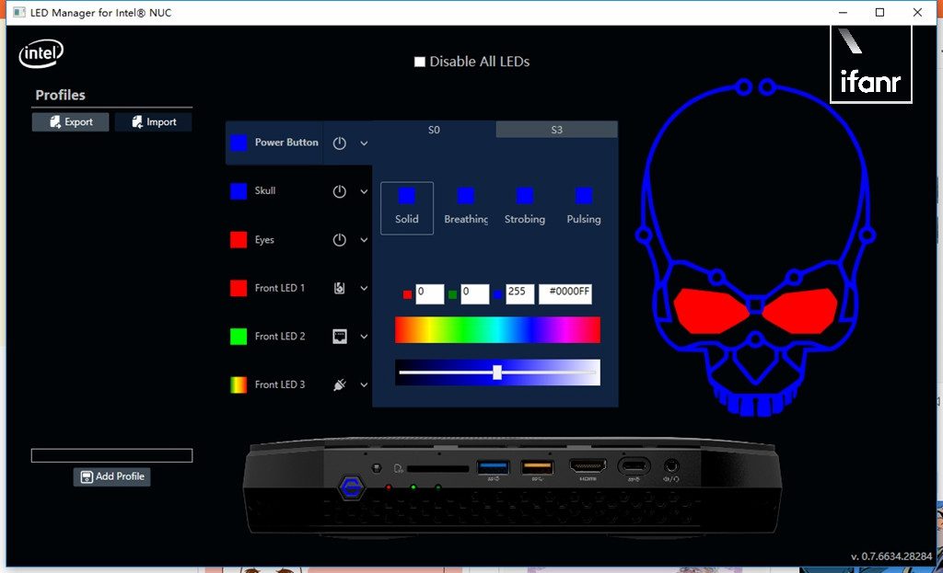Enable the Disable All LEDs checkbox
This screenshot has height=573, width=943.
(x=420, y=62)
